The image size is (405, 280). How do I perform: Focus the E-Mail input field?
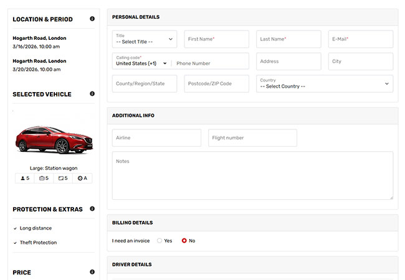(x=361, y=39)
